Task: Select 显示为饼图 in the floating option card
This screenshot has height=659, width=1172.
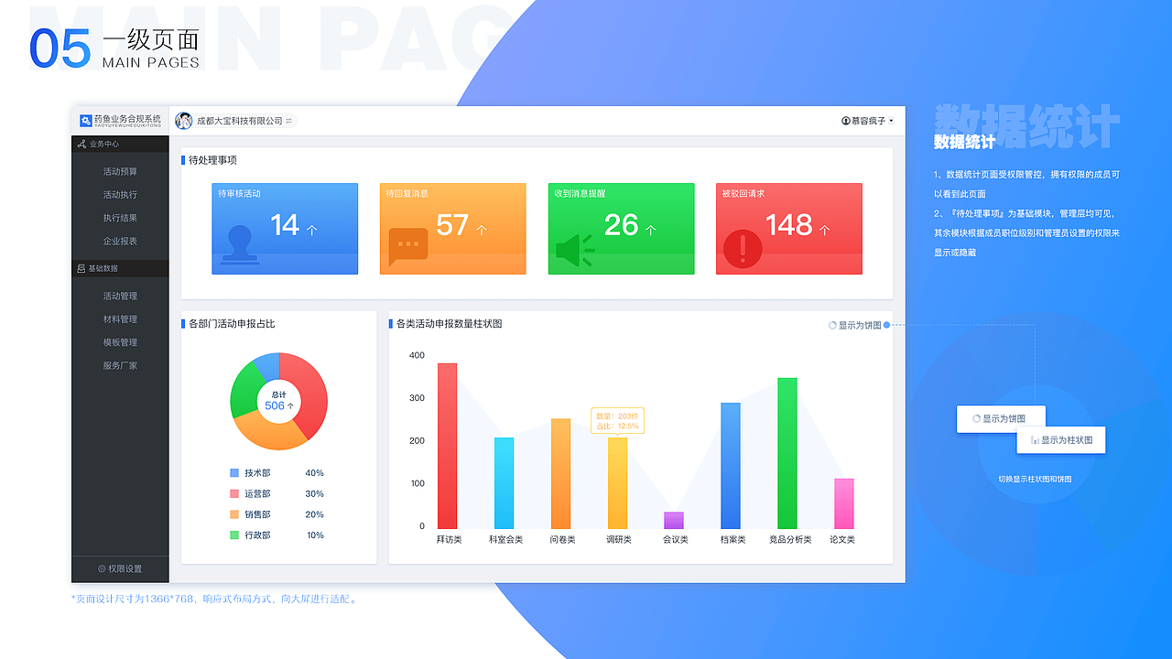Action: click(1001, 418)
